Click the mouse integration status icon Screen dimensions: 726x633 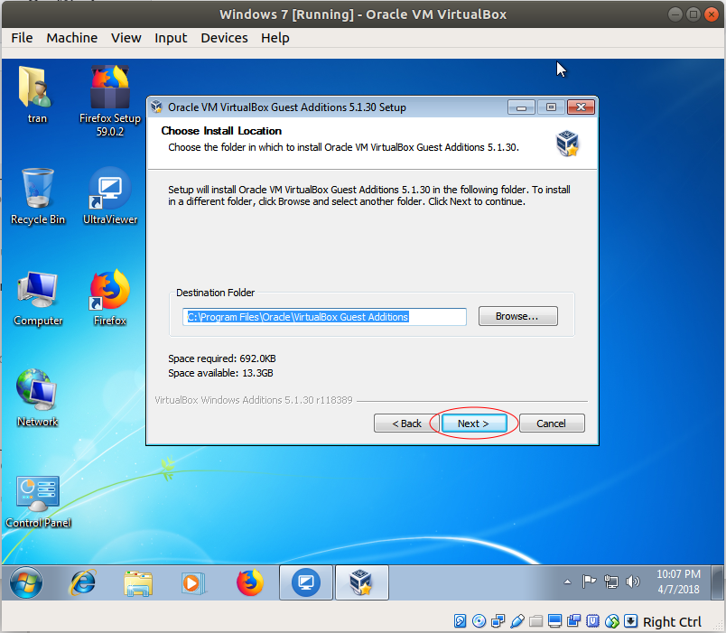[x=611, y=621]
